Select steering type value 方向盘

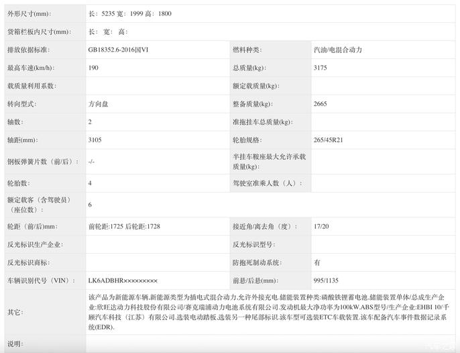pos(99,104)
